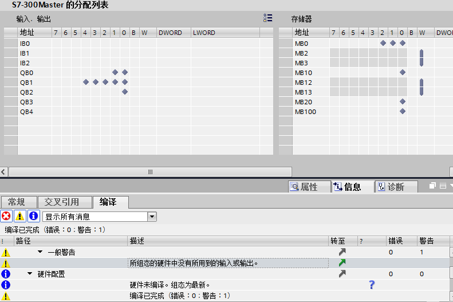This screenshot has width=453, height=302.
Task: Open the 显示所有消息 dropdown
Action: tap(152, 217)
